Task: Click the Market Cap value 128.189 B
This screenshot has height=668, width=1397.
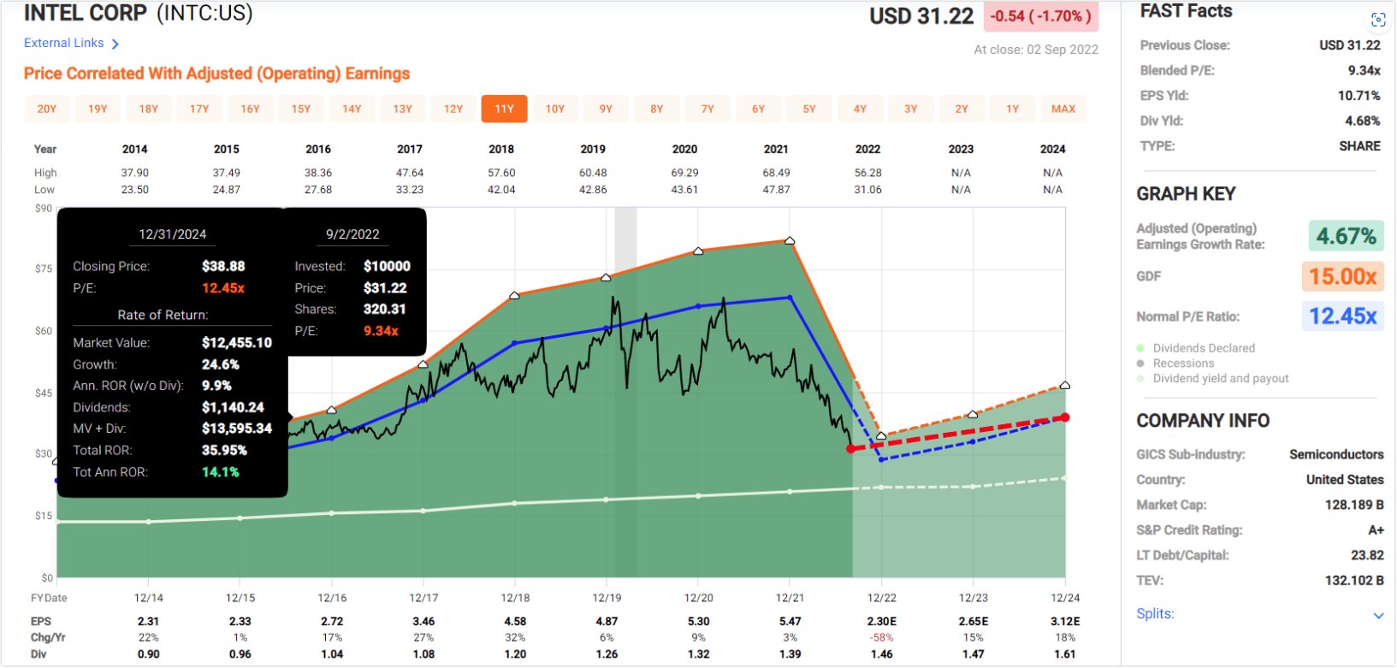Action: [1354, 505]
